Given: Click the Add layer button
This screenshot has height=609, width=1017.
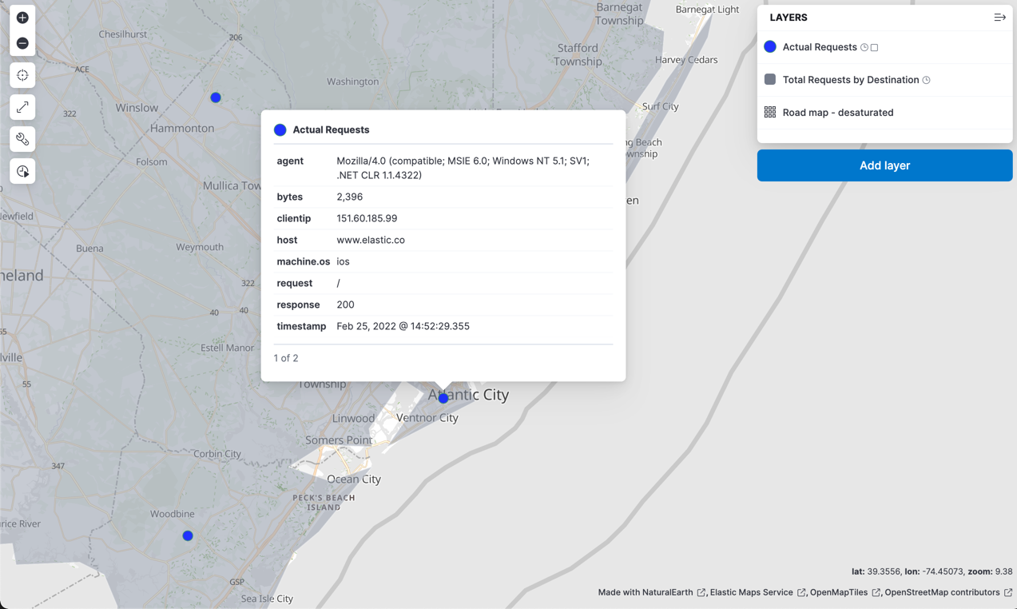Looking at the screenshot, I should (884, 165).
